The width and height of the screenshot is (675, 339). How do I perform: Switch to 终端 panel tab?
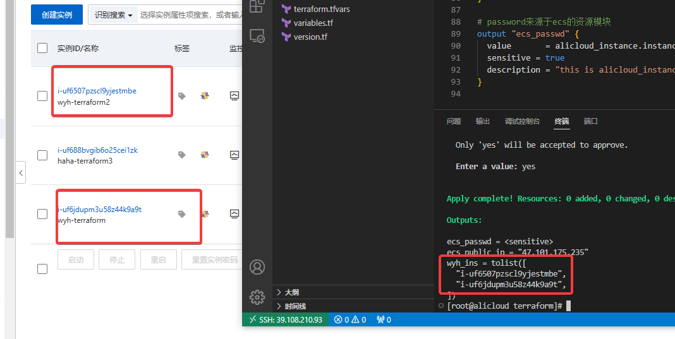pyautogui.click(x=562, y=121)
